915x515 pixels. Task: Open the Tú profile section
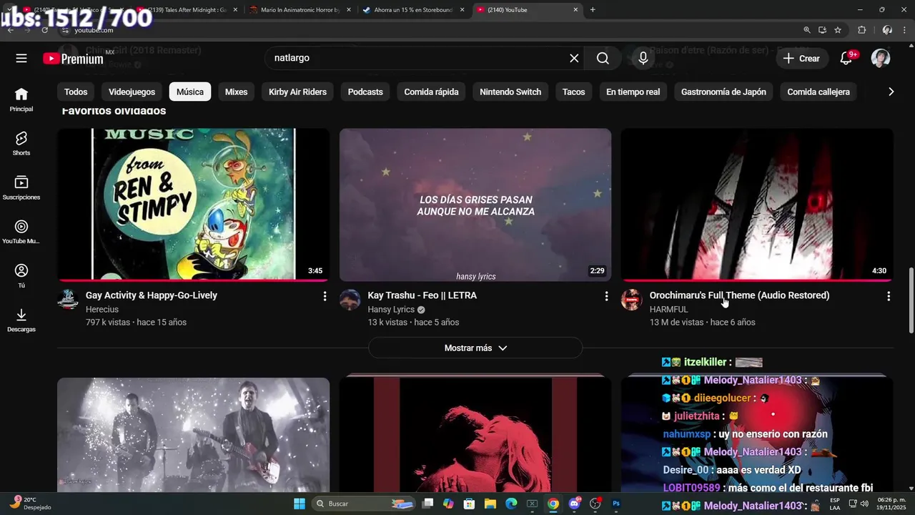coord(21,276)
